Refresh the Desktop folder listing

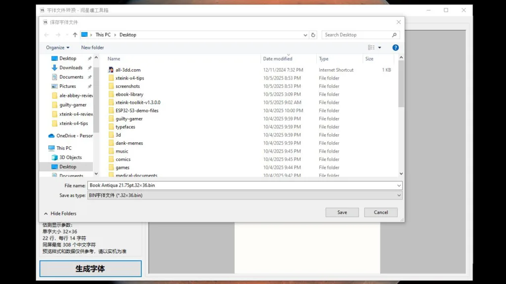313,35
